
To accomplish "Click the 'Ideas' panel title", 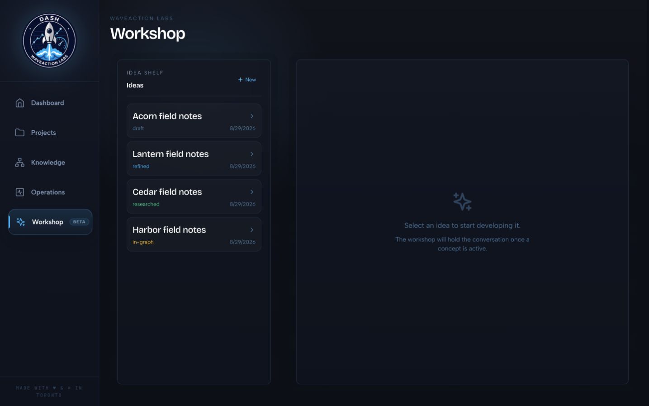I will (x=135, y=86).
